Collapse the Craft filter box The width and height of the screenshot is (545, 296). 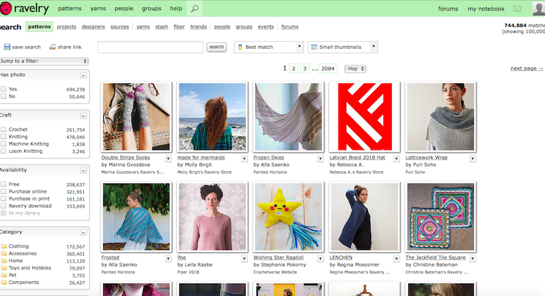[83, 115]
